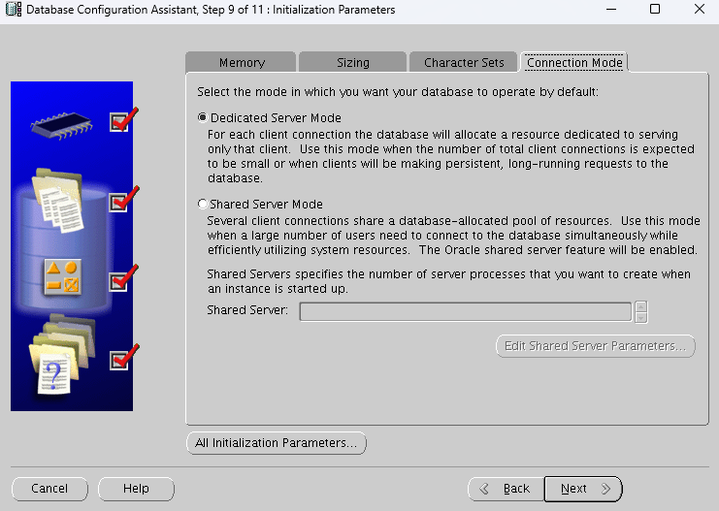Open the Character Sets tab

[x=464, y=62]
